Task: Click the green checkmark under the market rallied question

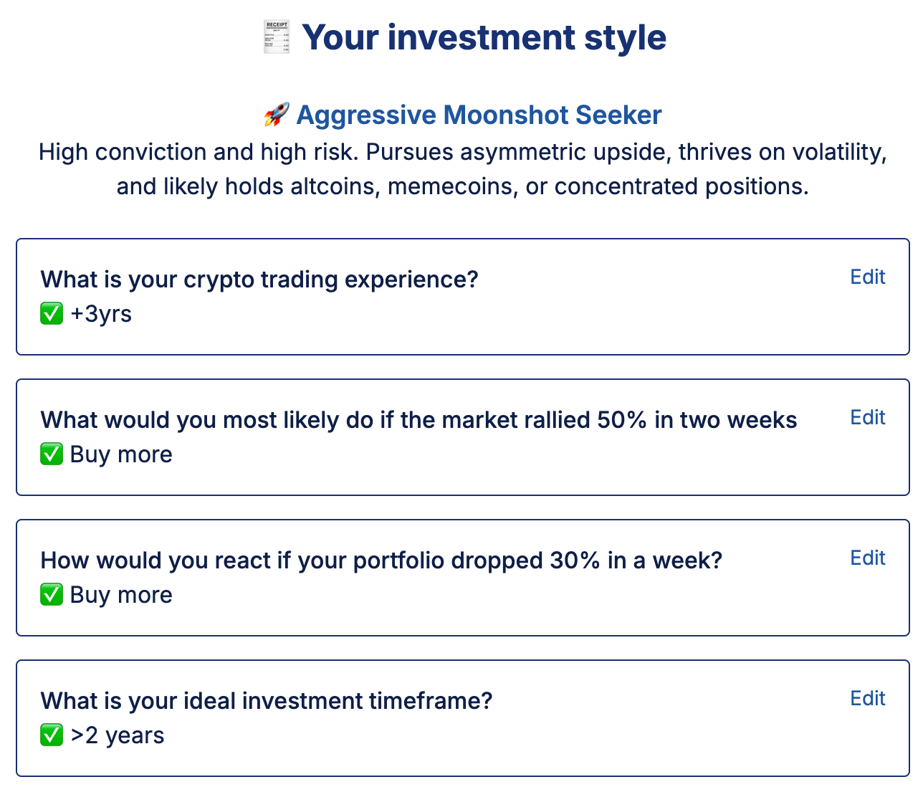Action: (x=52, y=454)
